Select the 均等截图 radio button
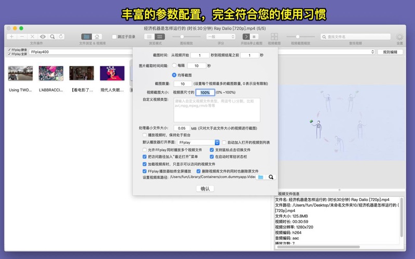 174,75
